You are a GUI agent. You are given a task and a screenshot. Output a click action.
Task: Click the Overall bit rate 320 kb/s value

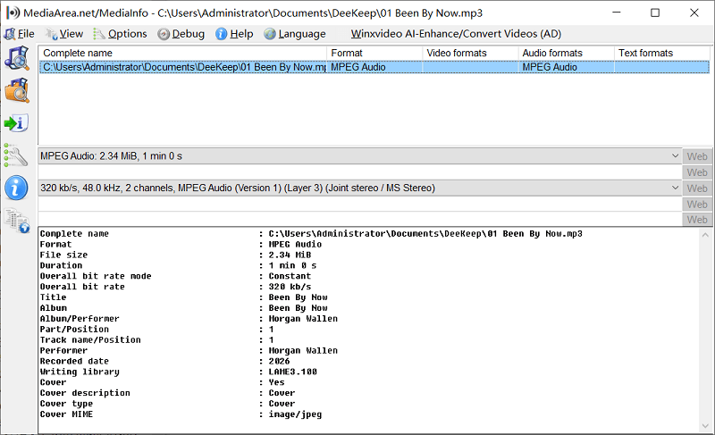tap(290, 287)
